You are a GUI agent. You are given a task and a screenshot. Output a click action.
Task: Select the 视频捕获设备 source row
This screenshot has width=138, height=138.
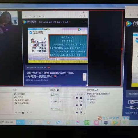pyautogui.click(x=31, y=103)
